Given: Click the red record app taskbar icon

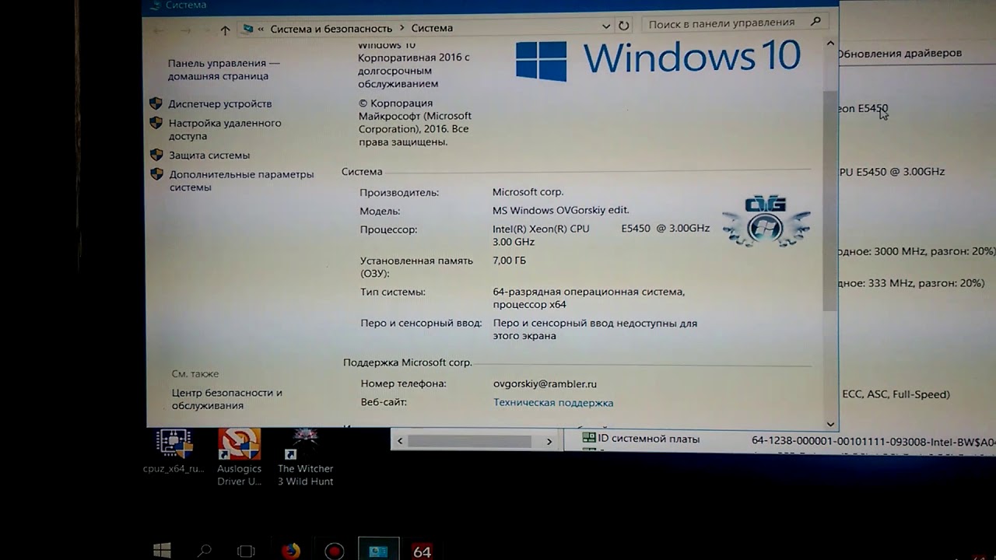Looking at the screenshot, I should (x=335, y=551).
